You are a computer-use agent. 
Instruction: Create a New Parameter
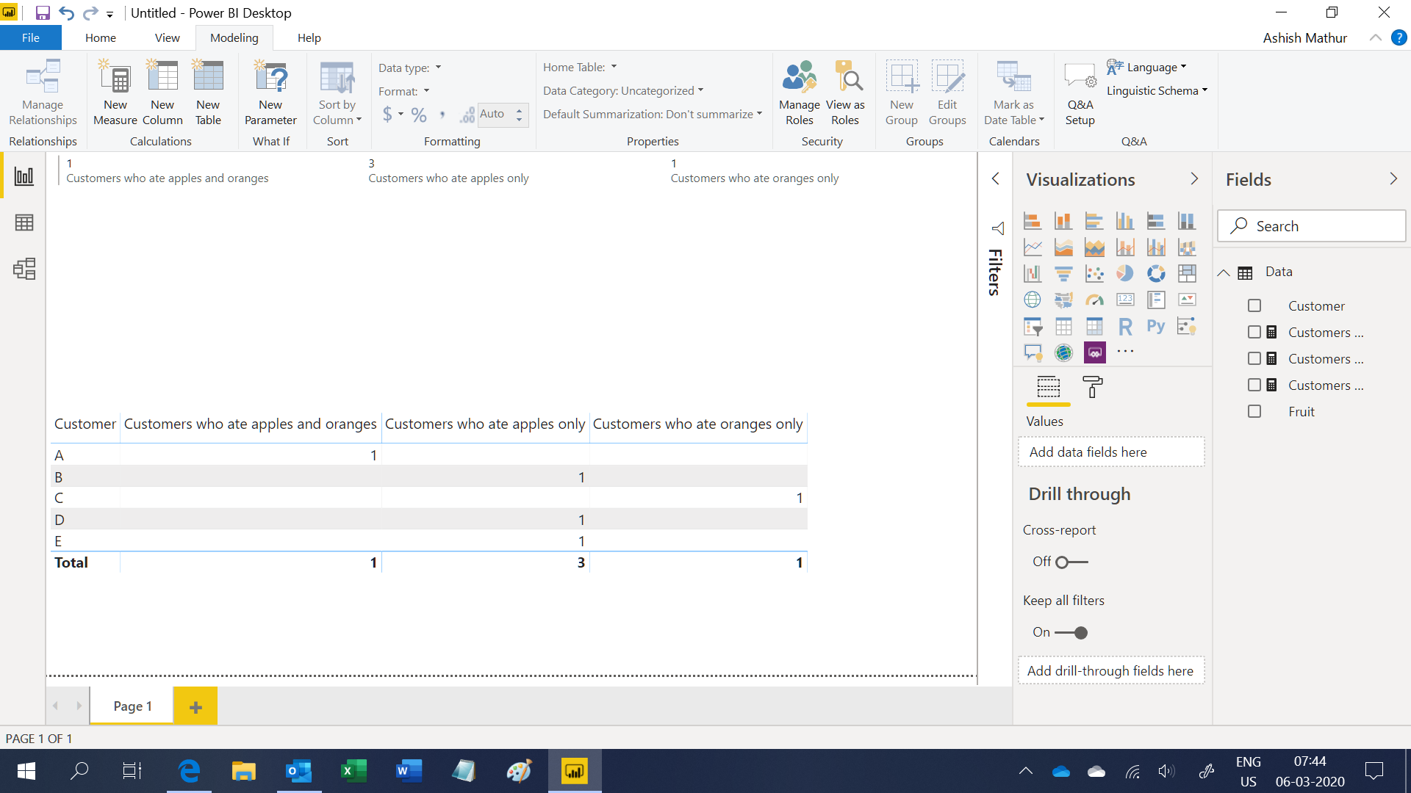tap(270, 93)
